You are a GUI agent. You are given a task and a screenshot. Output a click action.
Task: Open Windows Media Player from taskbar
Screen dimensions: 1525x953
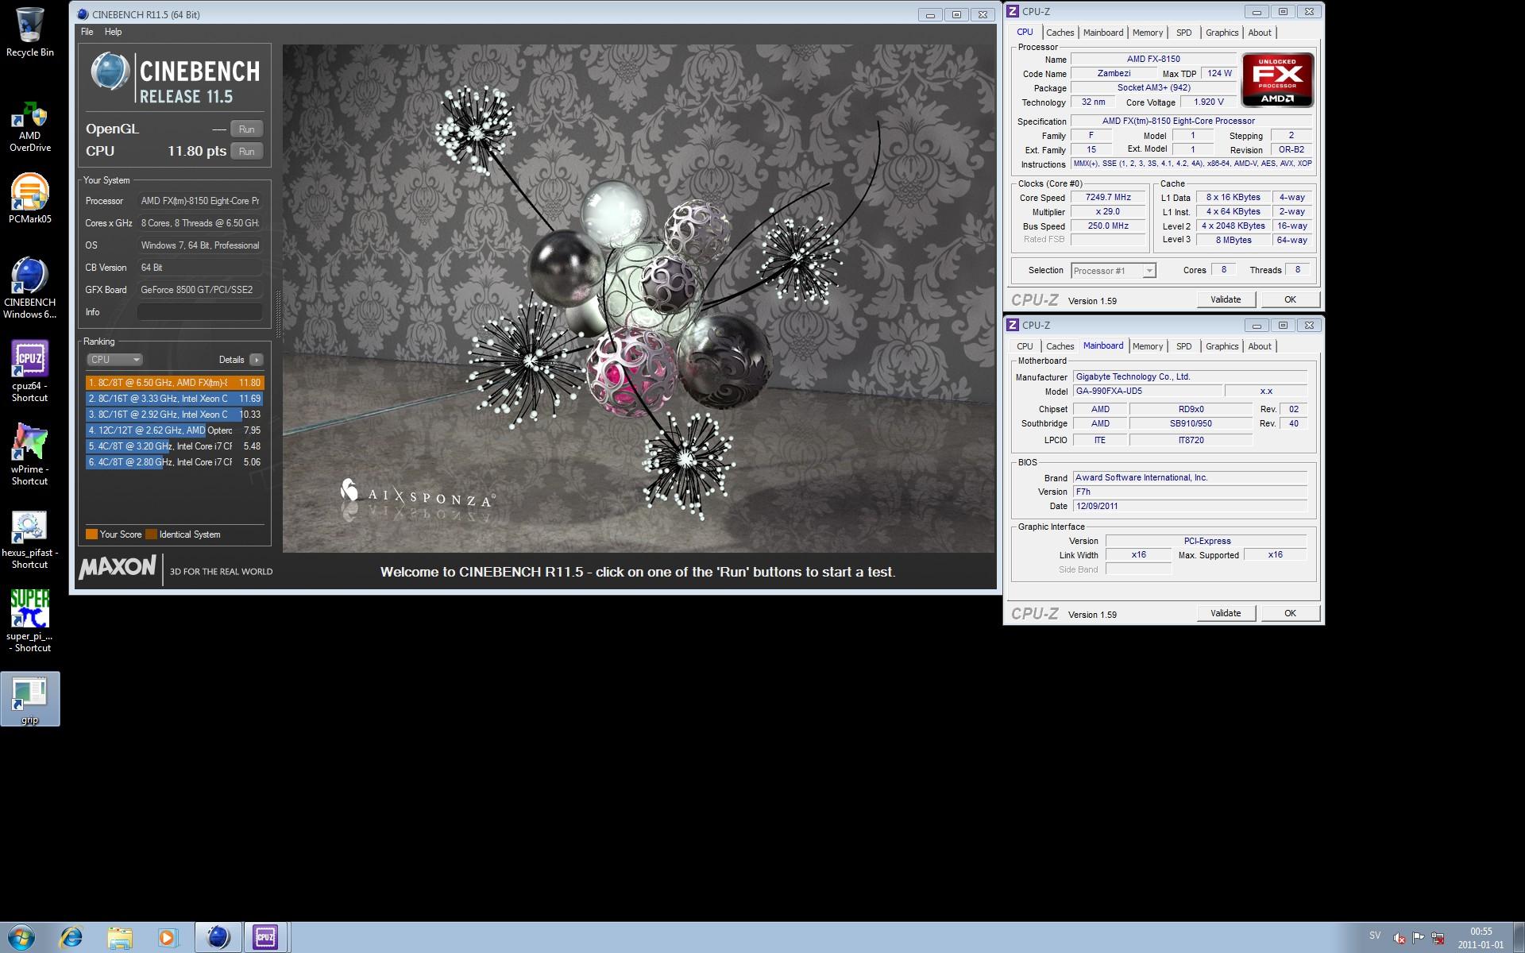click(x=167, y=938)
